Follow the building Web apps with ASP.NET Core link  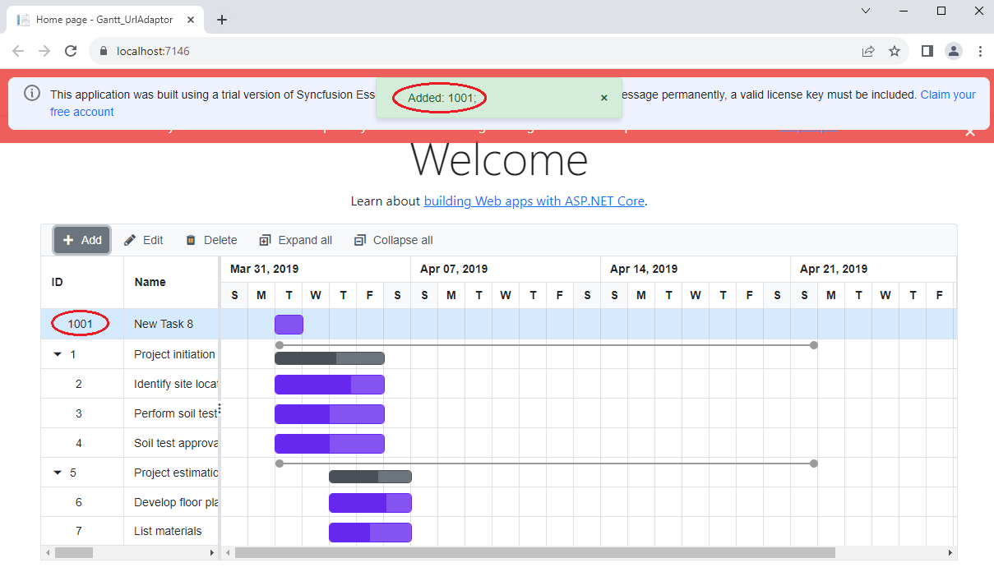point(534,201)
